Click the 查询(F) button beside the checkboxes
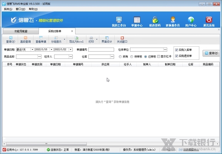222x154 pixels. pos(211,53)
